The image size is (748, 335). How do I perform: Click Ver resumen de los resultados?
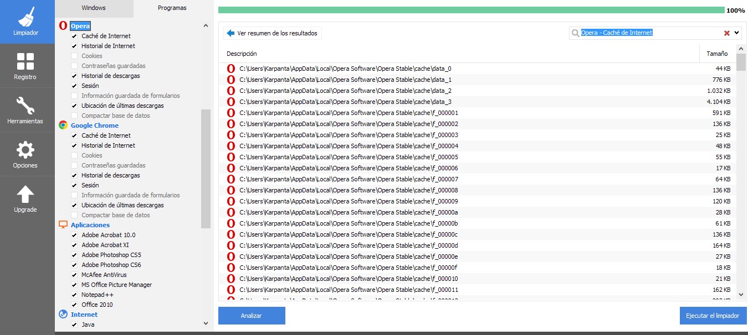point(272,33)
